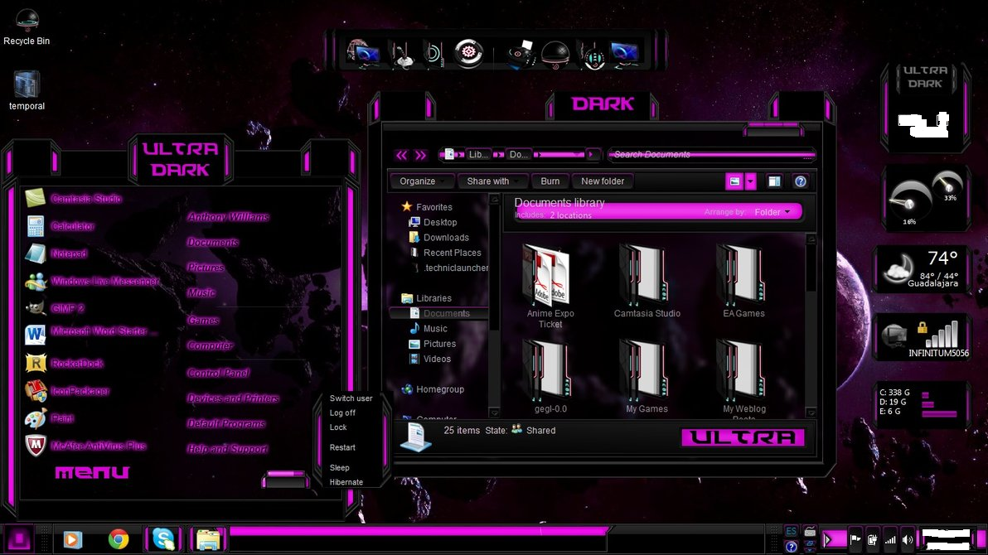The width and height of the screenshot is (988, 555).
Task: Open the printer icon in top dock
Action: click(x=521, y=54)
